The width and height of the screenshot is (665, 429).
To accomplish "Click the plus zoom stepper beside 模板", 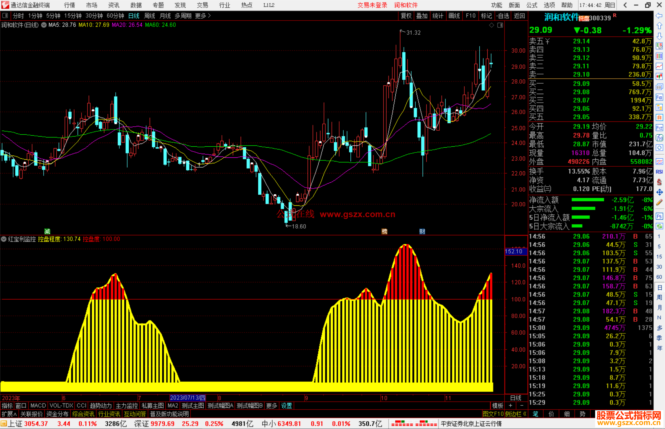I will point(510,406).
